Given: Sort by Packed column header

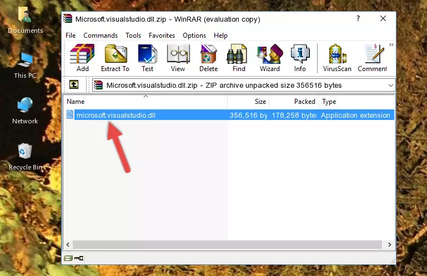Looking at the screenshot, I should point(294,102).
